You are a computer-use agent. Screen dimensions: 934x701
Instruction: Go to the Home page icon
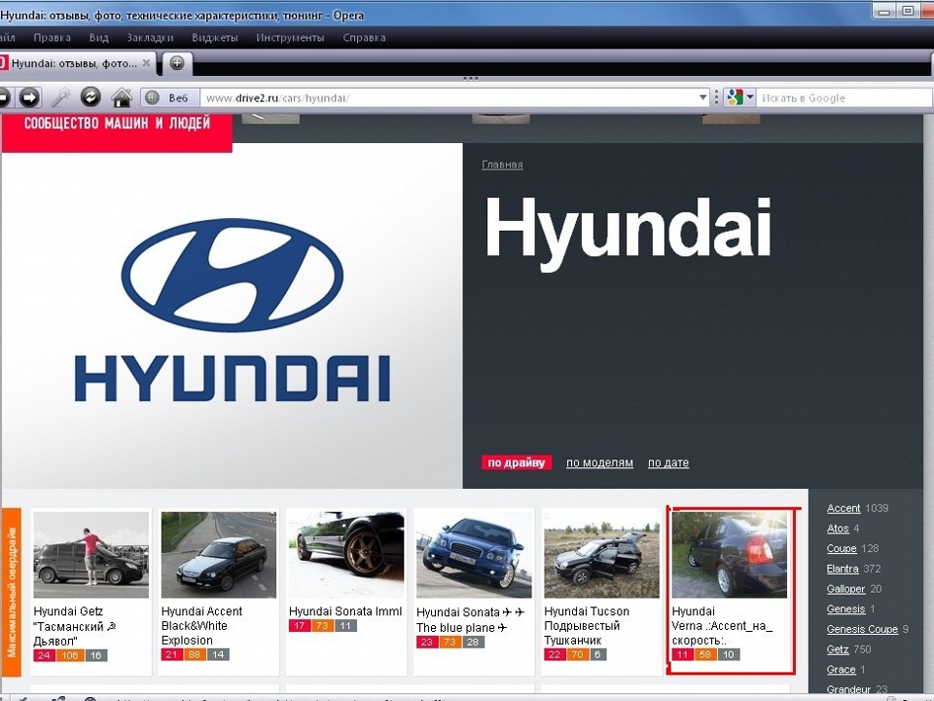pyautogui.click(x=122, y=96)
